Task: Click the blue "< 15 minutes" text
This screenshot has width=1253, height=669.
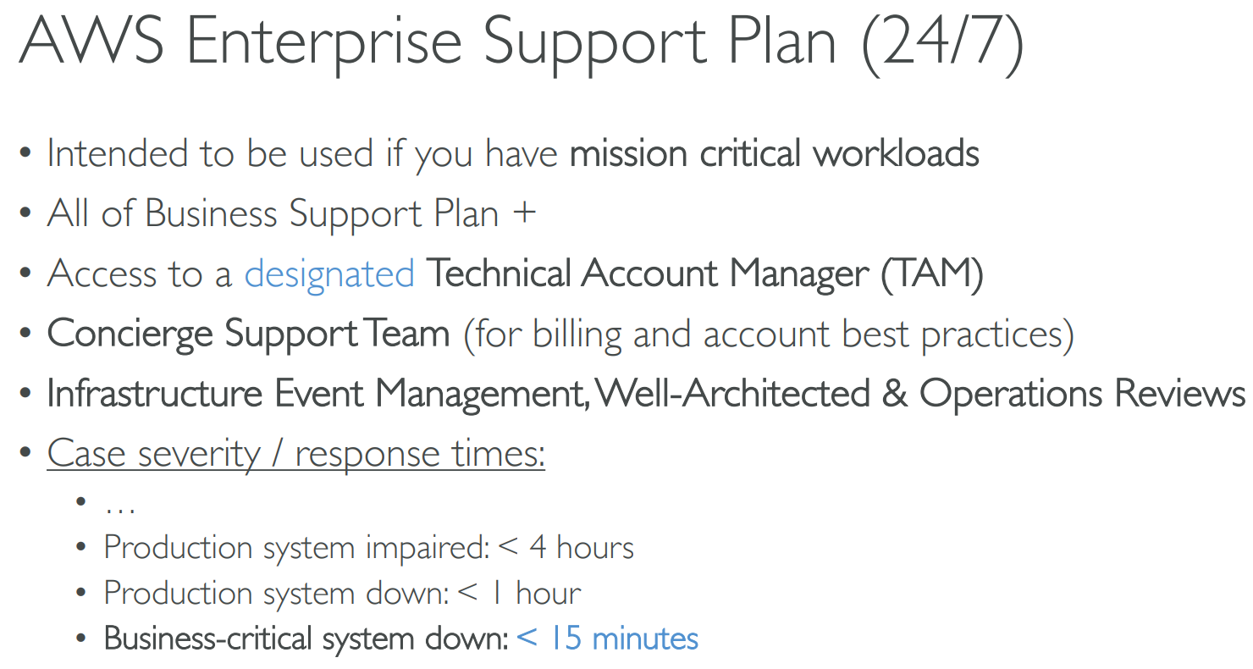Action: tap(608, 639)
